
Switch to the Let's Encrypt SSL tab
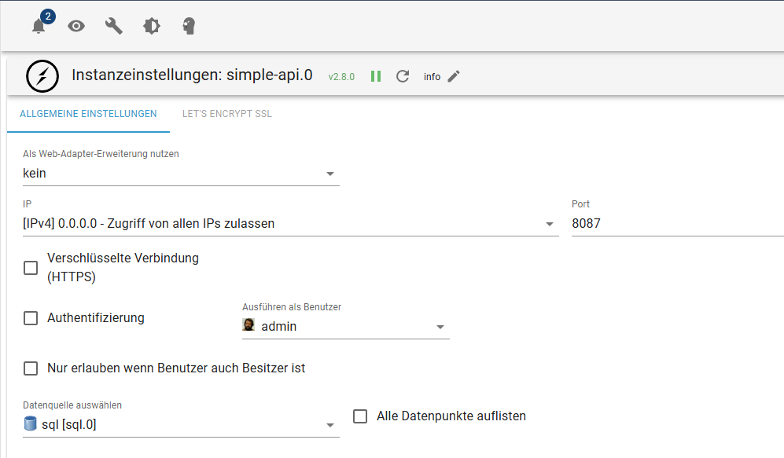227,114
